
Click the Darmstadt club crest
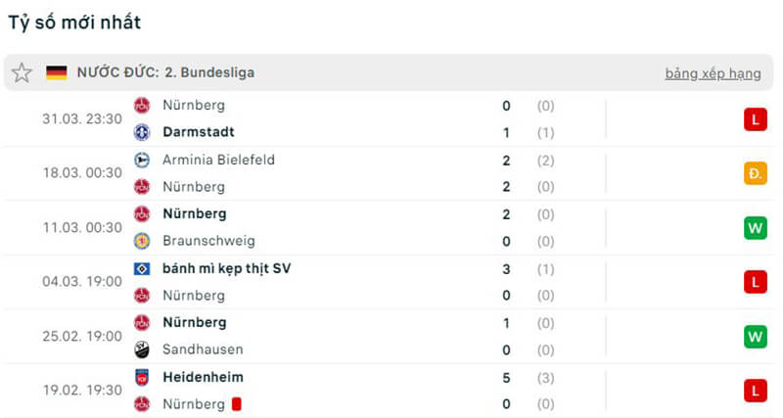coord(142,132)
